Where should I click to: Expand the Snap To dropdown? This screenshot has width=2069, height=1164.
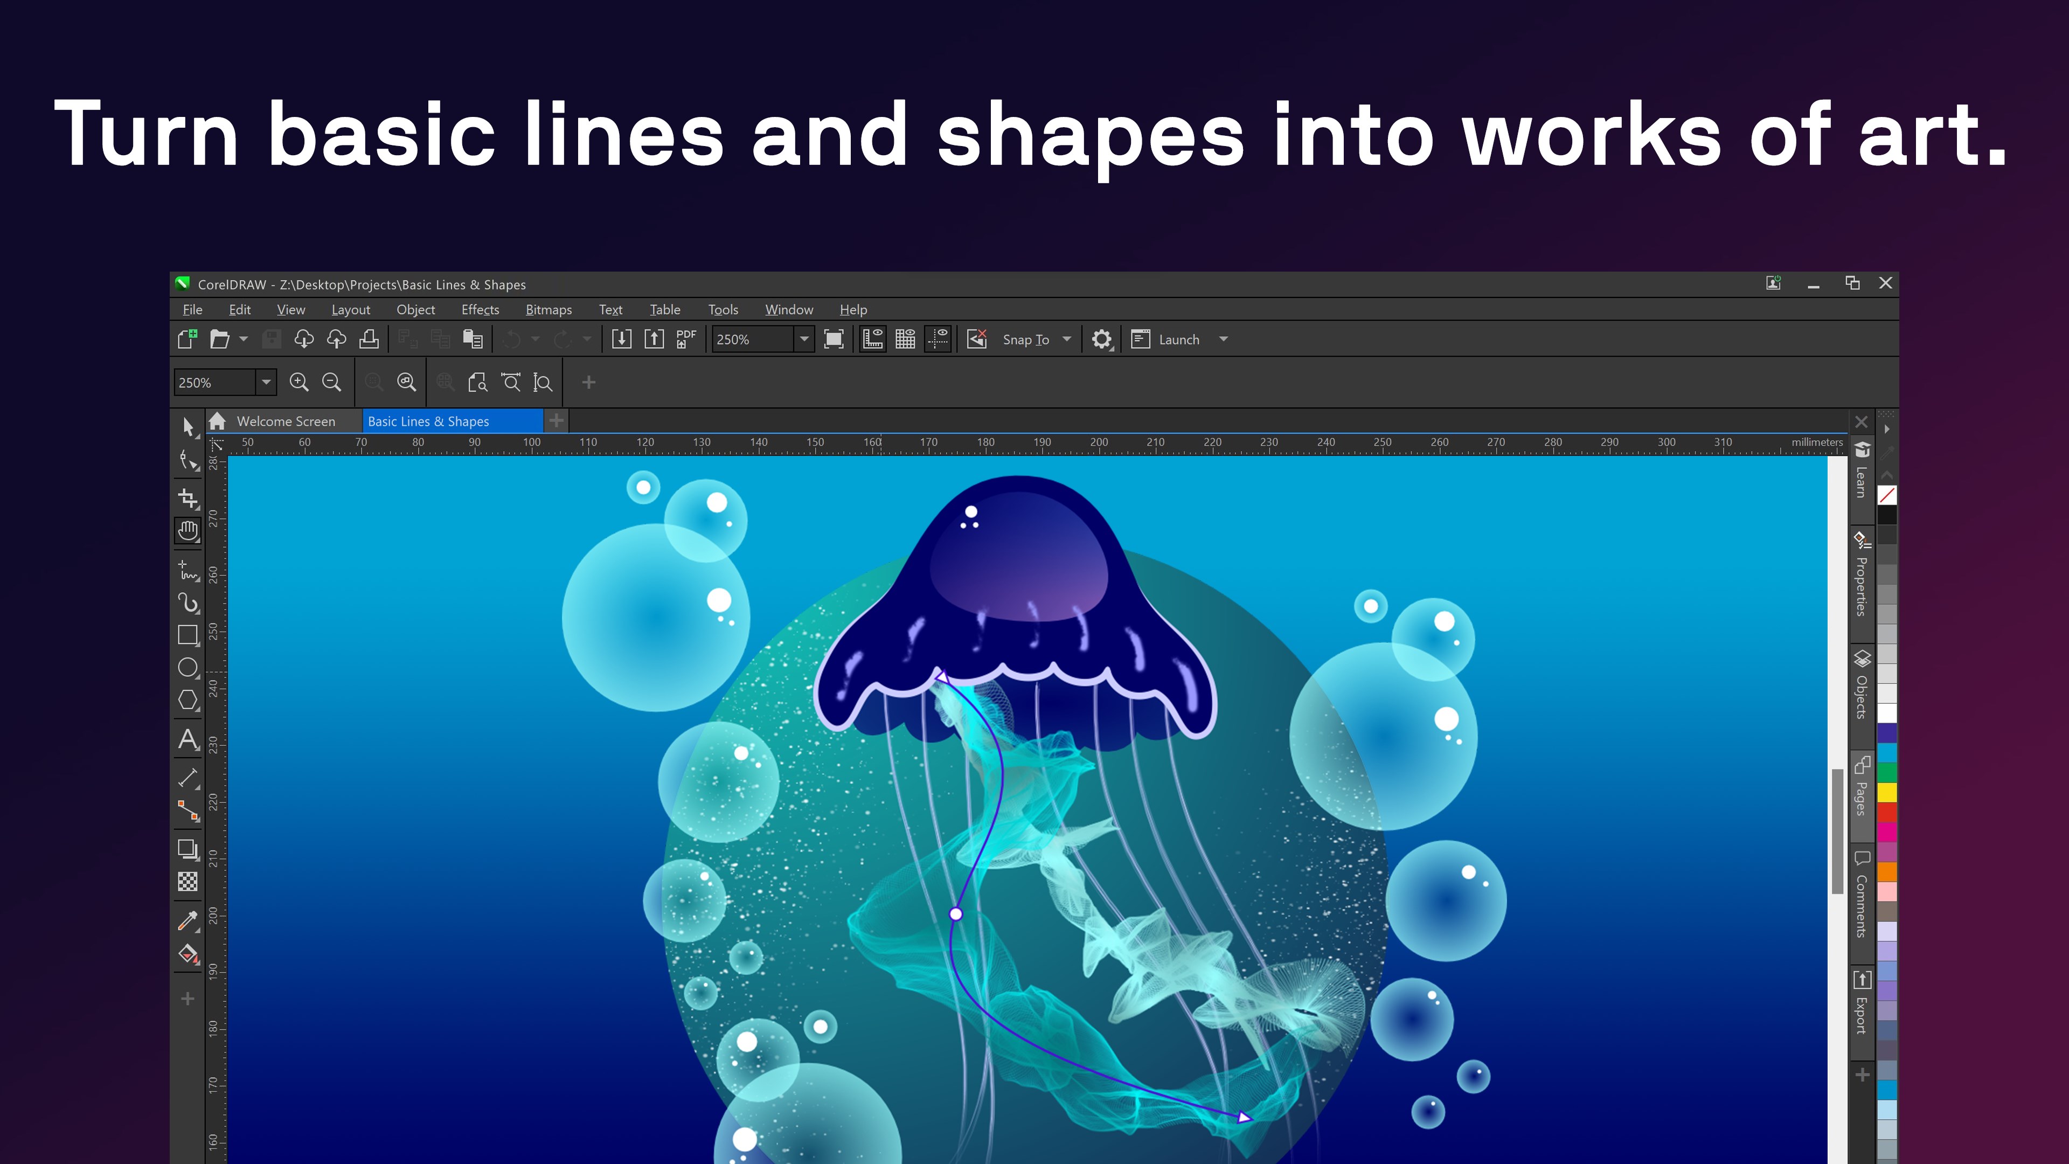pyautogui.click(x=1067, y=339)
